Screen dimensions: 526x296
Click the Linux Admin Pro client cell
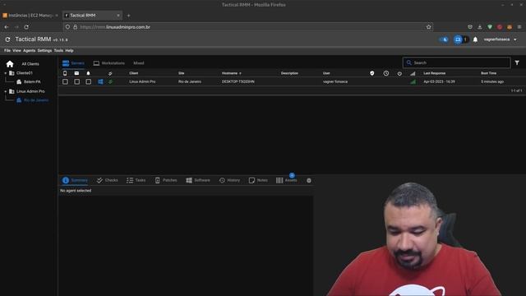(142, 81)
